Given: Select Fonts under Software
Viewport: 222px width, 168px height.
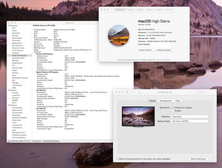Looking at the screenshot, I should (x=14, y=123).
